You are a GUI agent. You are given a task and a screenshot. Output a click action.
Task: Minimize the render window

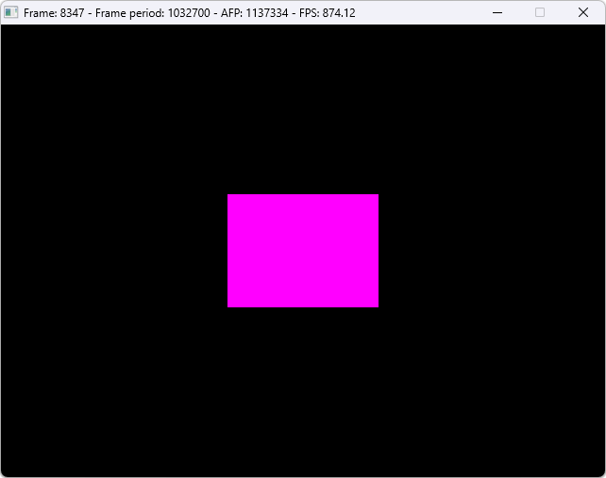tap(497, 13)
